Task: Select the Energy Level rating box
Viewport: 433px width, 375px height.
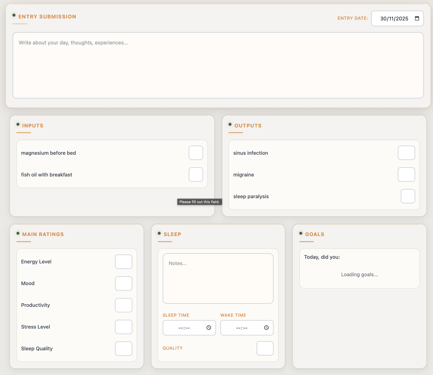Action: (123, 262)
